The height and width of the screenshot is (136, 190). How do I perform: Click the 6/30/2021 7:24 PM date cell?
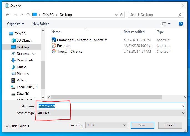pyautogui.click(x=137, y=40)
